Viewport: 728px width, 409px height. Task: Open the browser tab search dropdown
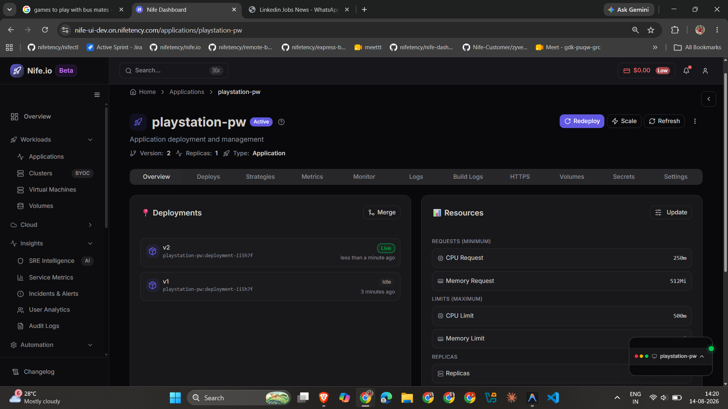pyautogui.click(x=9, y=9)
